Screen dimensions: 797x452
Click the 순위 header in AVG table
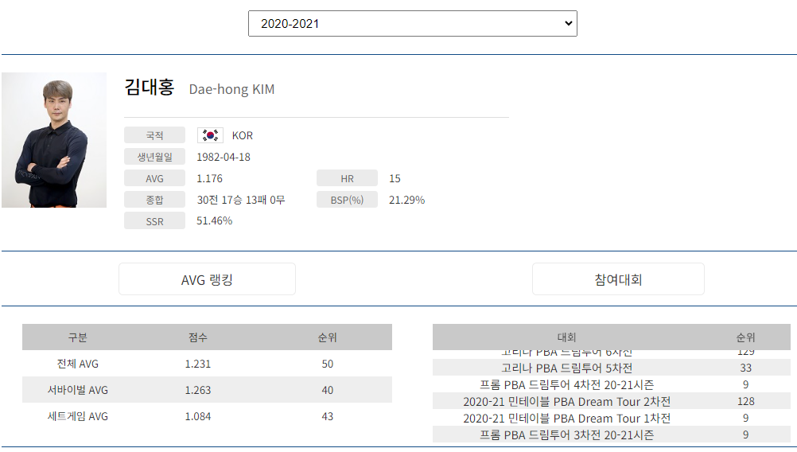tap(328, 337)
